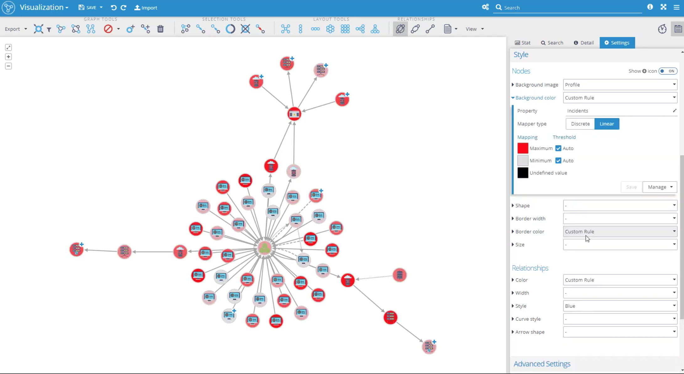Open the relationship Style Blue dropdown
Viewport: 684px width, 374px height.
click(x=620, y=306)
